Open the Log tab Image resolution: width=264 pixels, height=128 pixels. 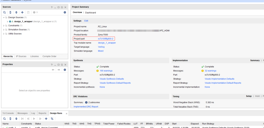tap(33, 113)
